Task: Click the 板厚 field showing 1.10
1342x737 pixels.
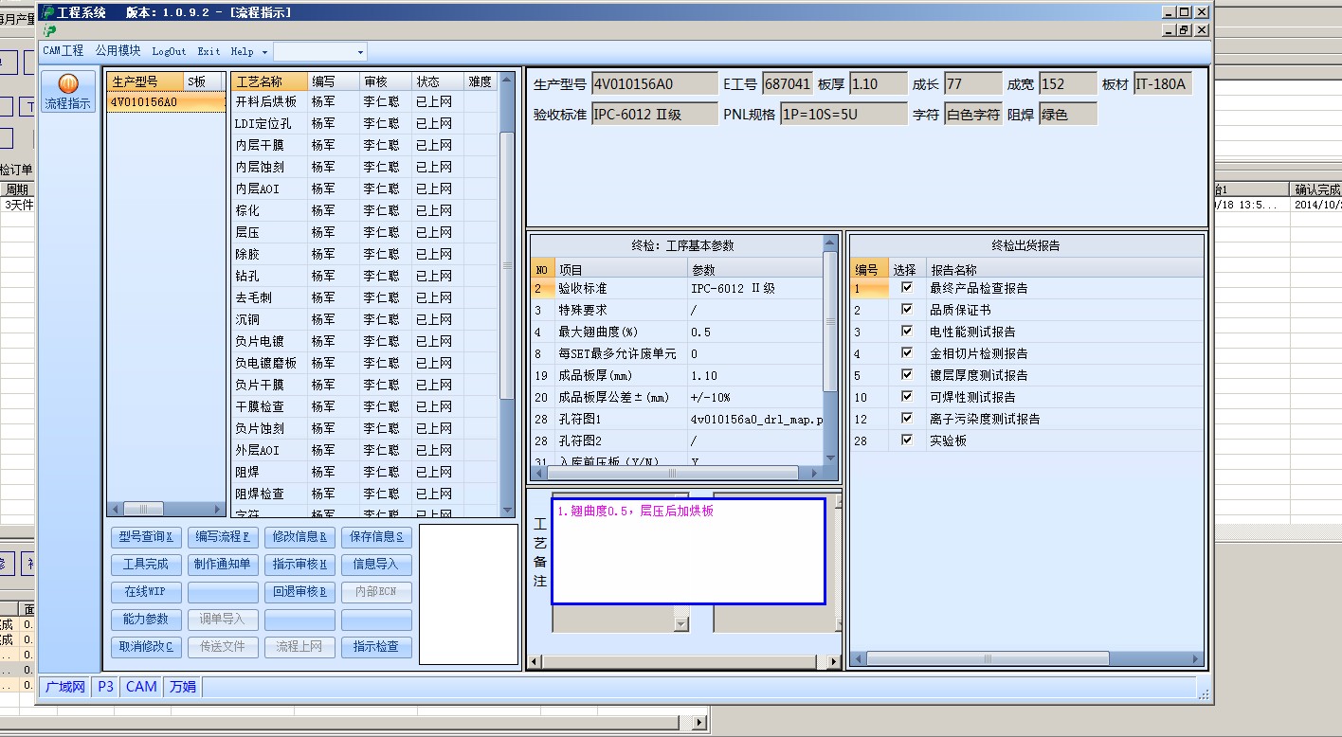Action: (x=877, y=84)
